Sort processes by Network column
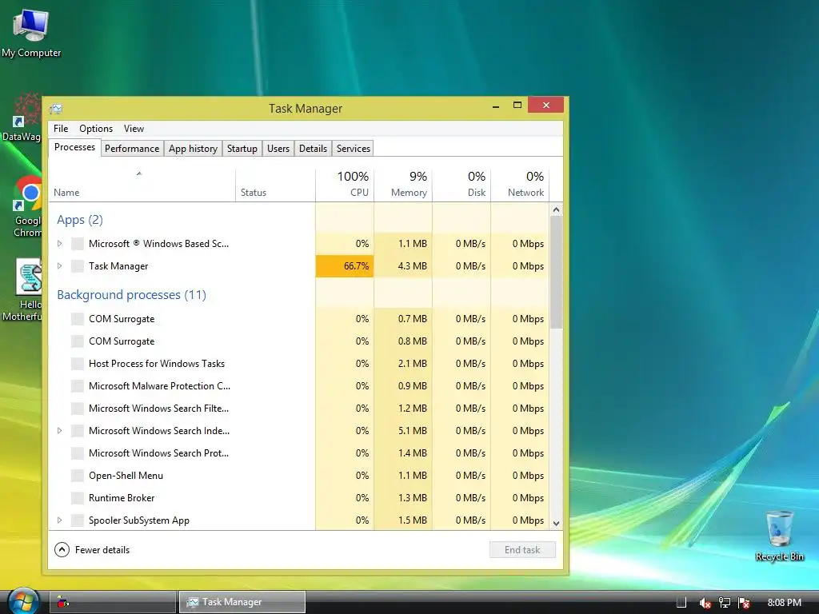Image resolution: width=819 pixels, height=614 pixels. click(x=520, y=185)
